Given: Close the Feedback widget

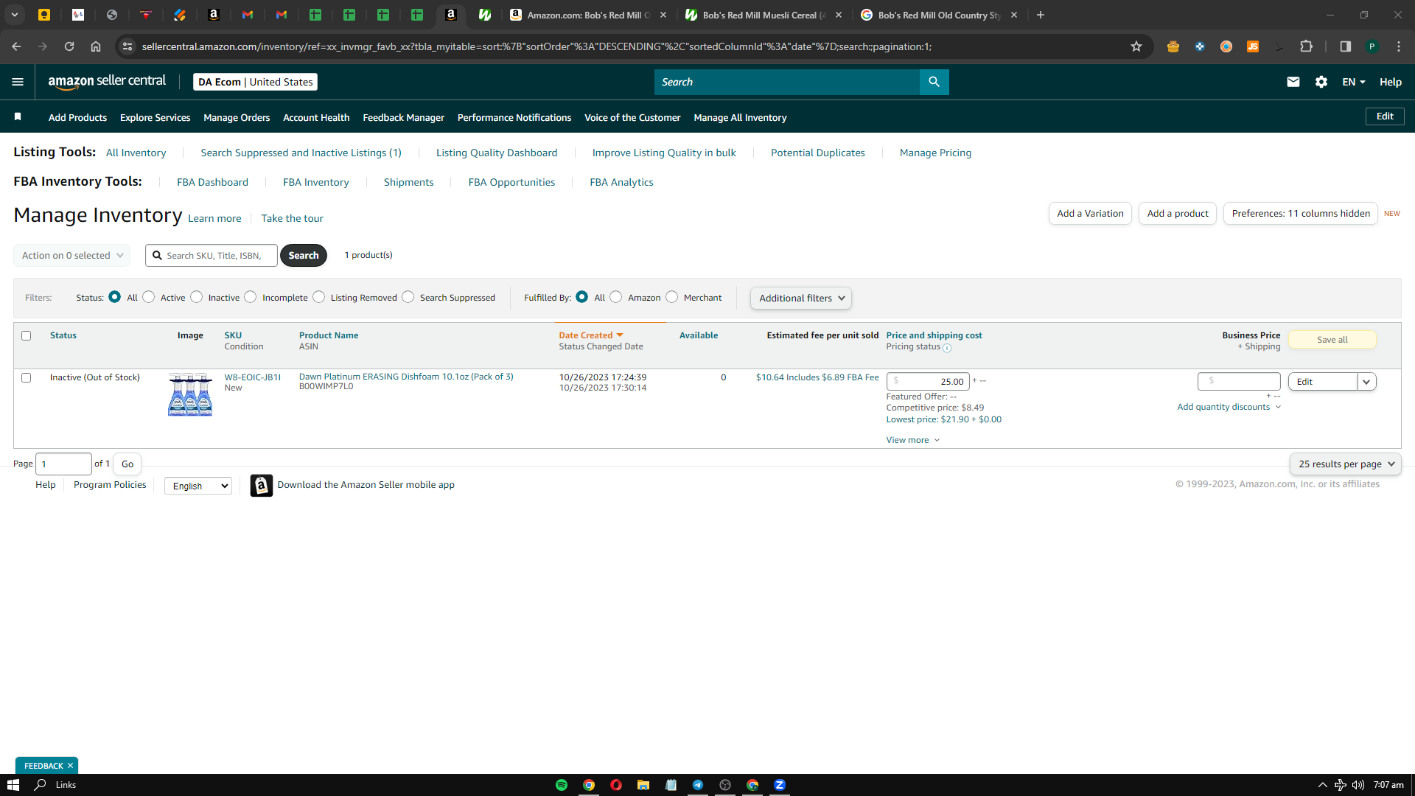Looking at the screenshot, I should point(71,766).
